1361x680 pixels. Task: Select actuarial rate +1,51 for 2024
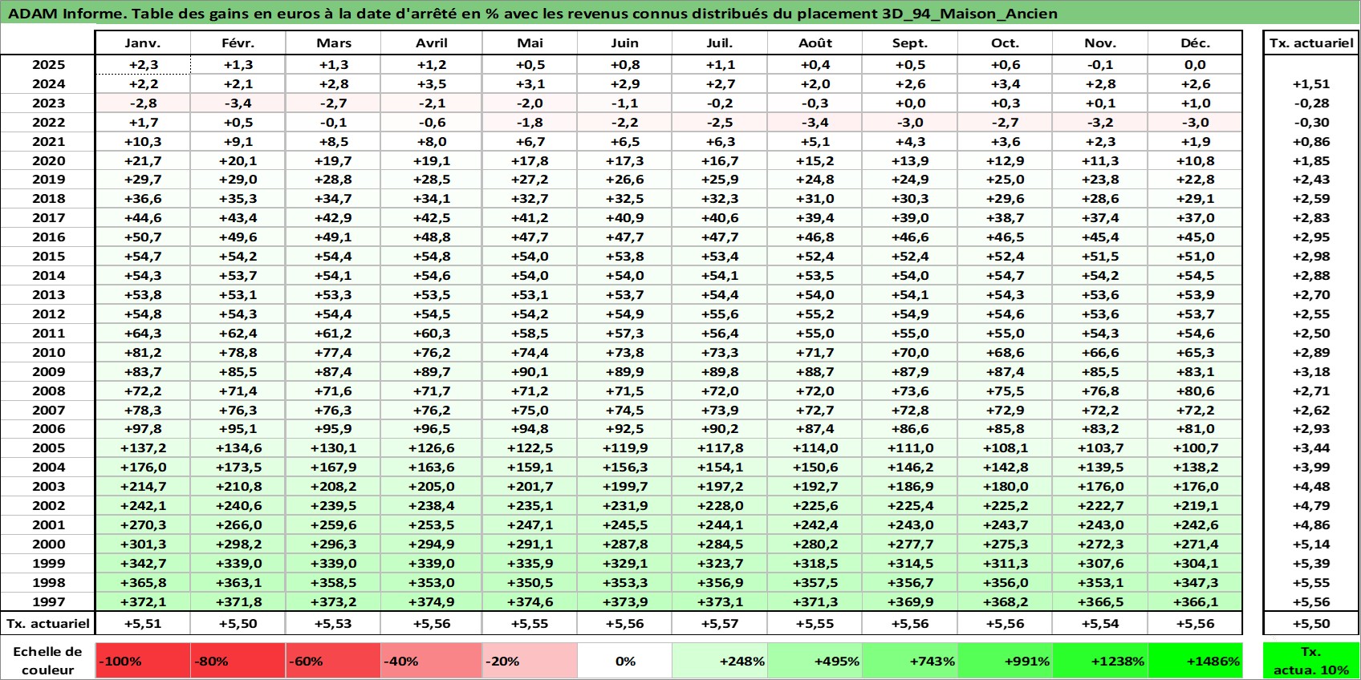point(1311,84)
